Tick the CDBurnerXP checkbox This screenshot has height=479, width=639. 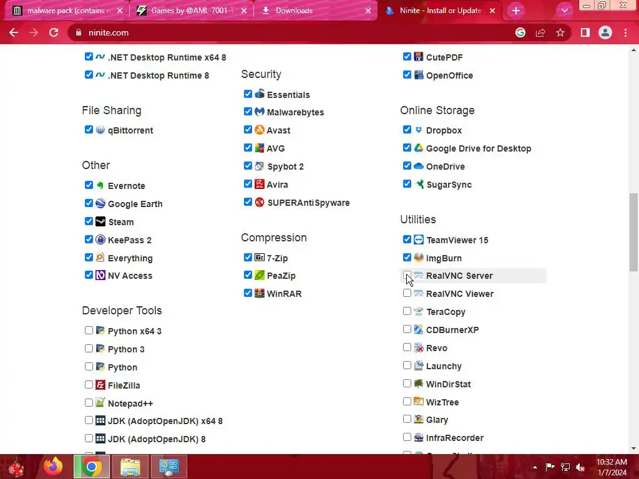407,329
